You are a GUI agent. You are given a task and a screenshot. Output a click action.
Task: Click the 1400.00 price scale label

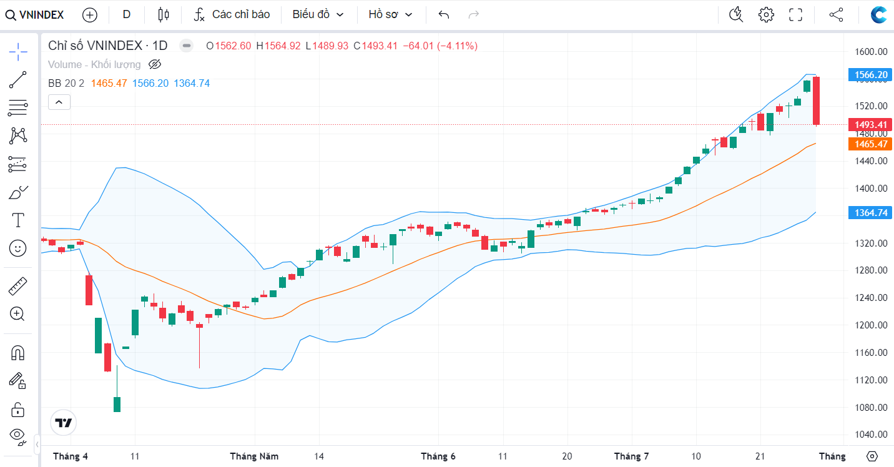tap(872, 188)
